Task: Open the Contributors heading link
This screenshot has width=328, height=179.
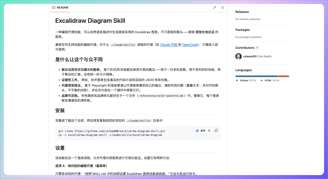Action: (x=245, y=48)
